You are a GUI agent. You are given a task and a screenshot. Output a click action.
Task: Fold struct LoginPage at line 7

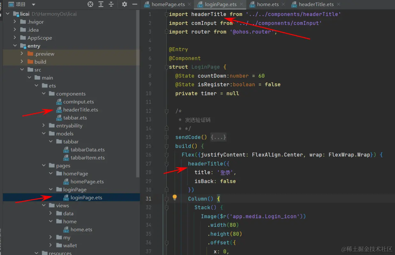tap(166, 67)
